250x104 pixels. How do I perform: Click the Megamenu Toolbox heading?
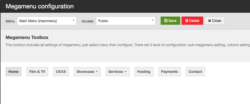coord(27,37)
